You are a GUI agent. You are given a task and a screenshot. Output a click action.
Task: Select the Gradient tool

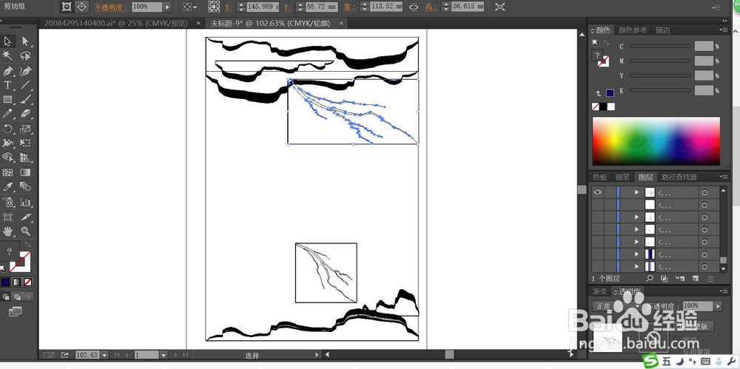(25, 172)
